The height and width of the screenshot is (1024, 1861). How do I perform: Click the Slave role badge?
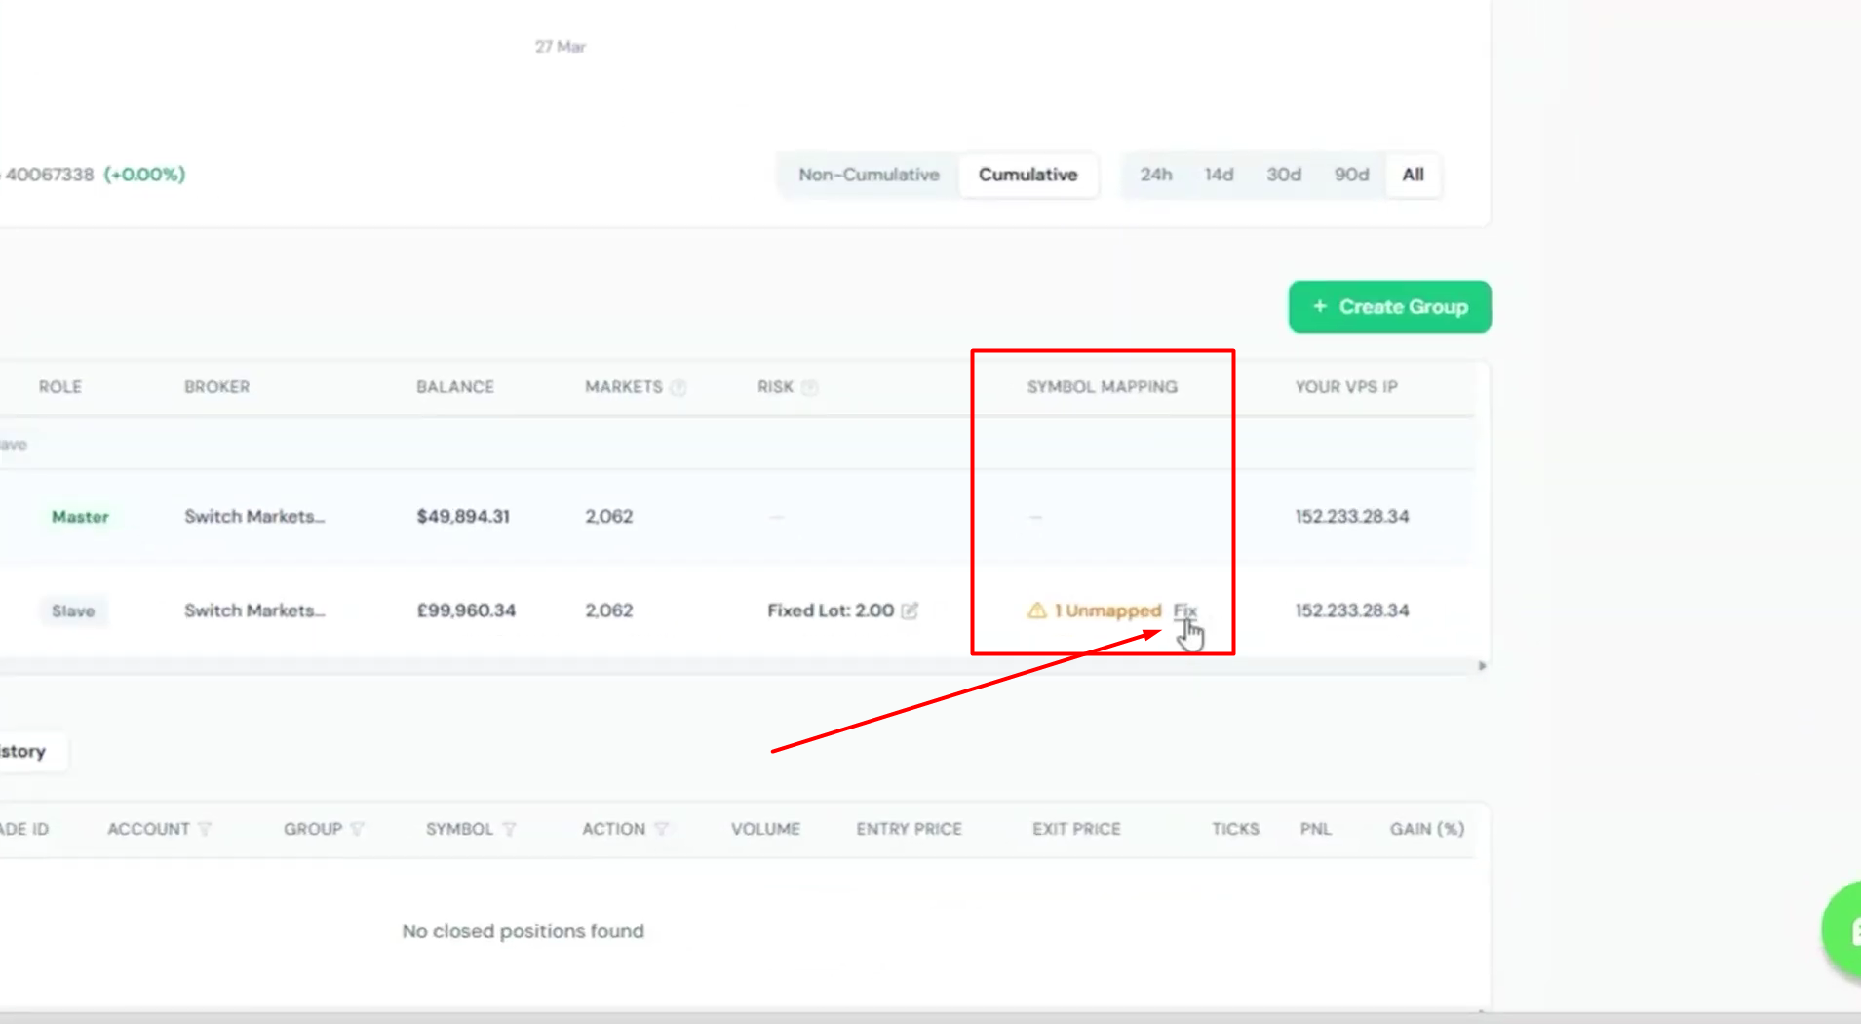[73, 610]
